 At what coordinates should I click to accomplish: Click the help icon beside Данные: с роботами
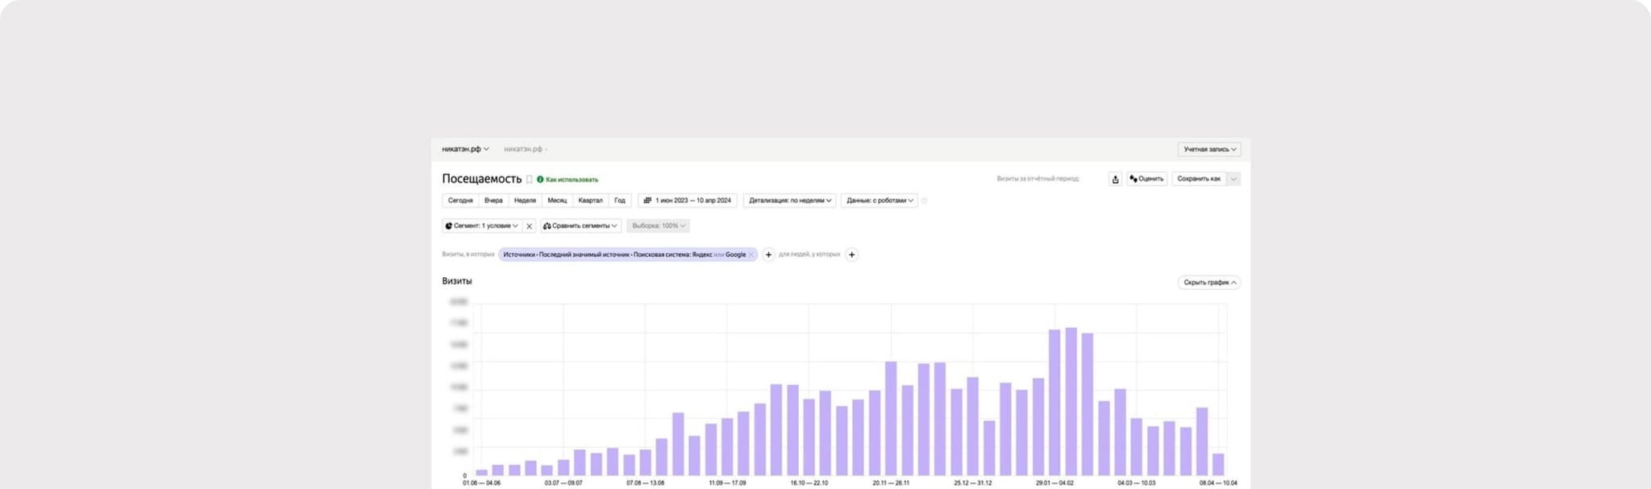[924, 201]
